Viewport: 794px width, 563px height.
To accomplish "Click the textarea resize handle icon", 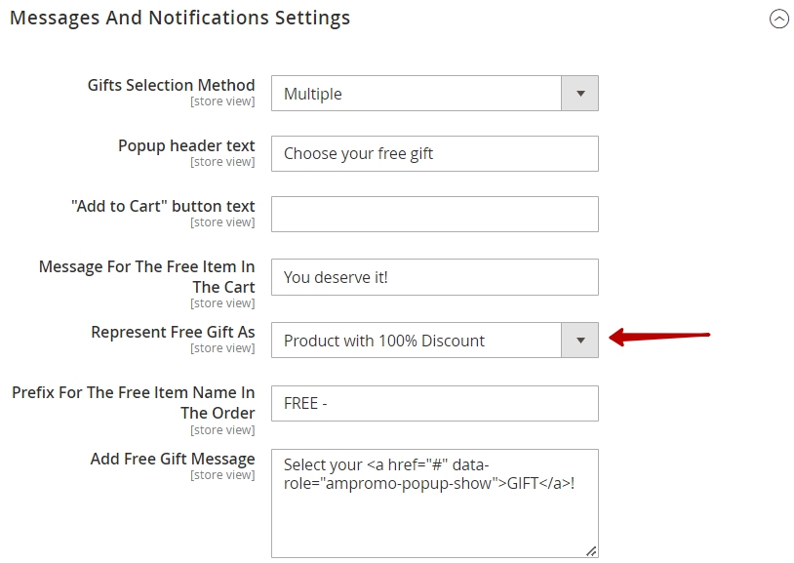I will (591, 551).
